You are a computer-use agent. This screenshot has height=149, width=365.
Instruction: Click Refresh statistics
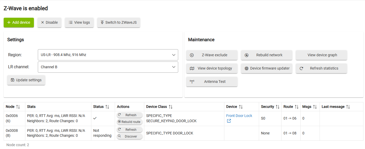pos(321,68)
